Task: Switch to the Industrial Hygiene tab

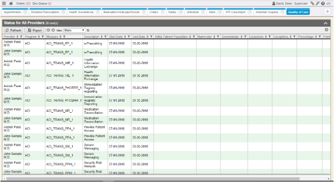Action: (x=267, y=12)
